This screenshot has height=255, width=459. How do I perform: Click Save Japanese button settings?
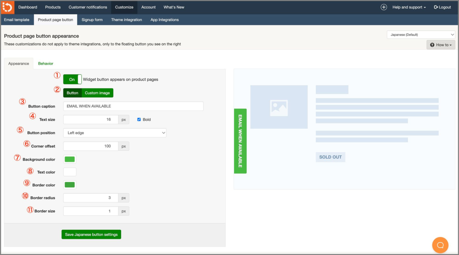pyautogui.click(x=91, y=235)
